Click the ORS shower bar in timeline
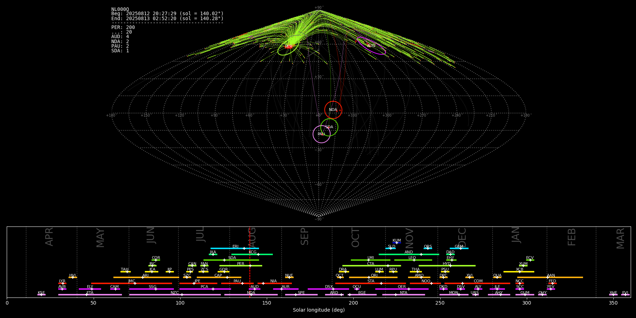The height and width of the screenshot is (318, 636). (x=428, y=248)
